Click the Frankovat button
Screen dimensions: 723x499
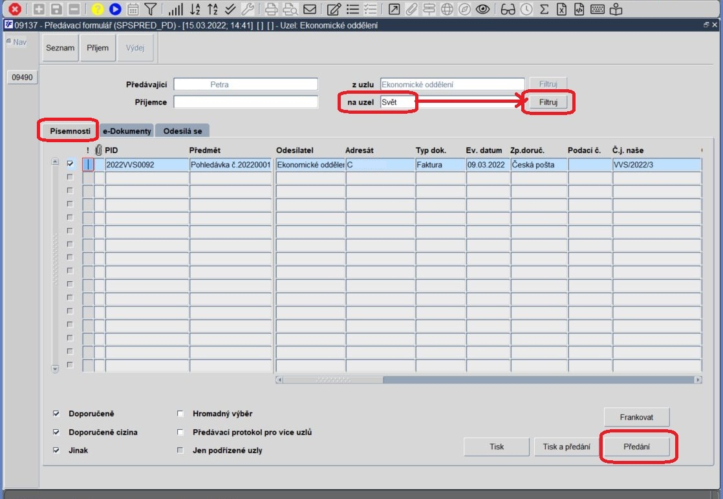(636, 417)
